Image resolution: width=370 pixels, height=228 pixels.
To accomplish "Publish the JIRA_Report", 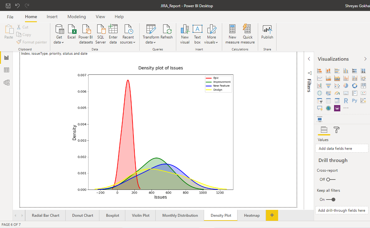I will point(267,33).
